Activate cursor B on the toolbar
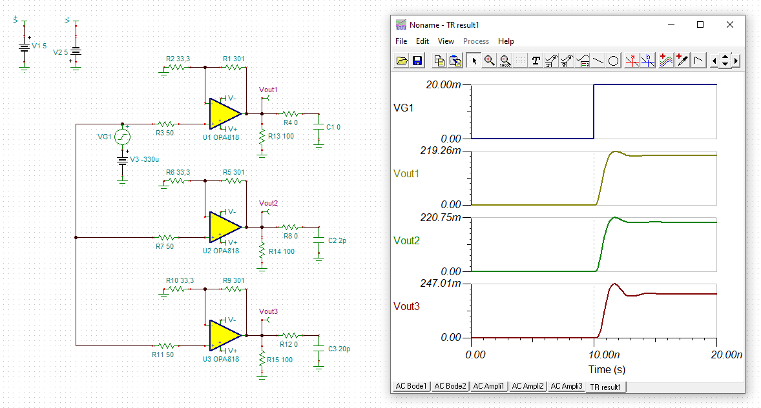The height and width of the screenshot is (408, 761). [647, 61]
